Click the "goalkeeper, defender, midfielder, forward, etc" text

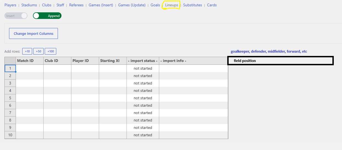[269, 51]
